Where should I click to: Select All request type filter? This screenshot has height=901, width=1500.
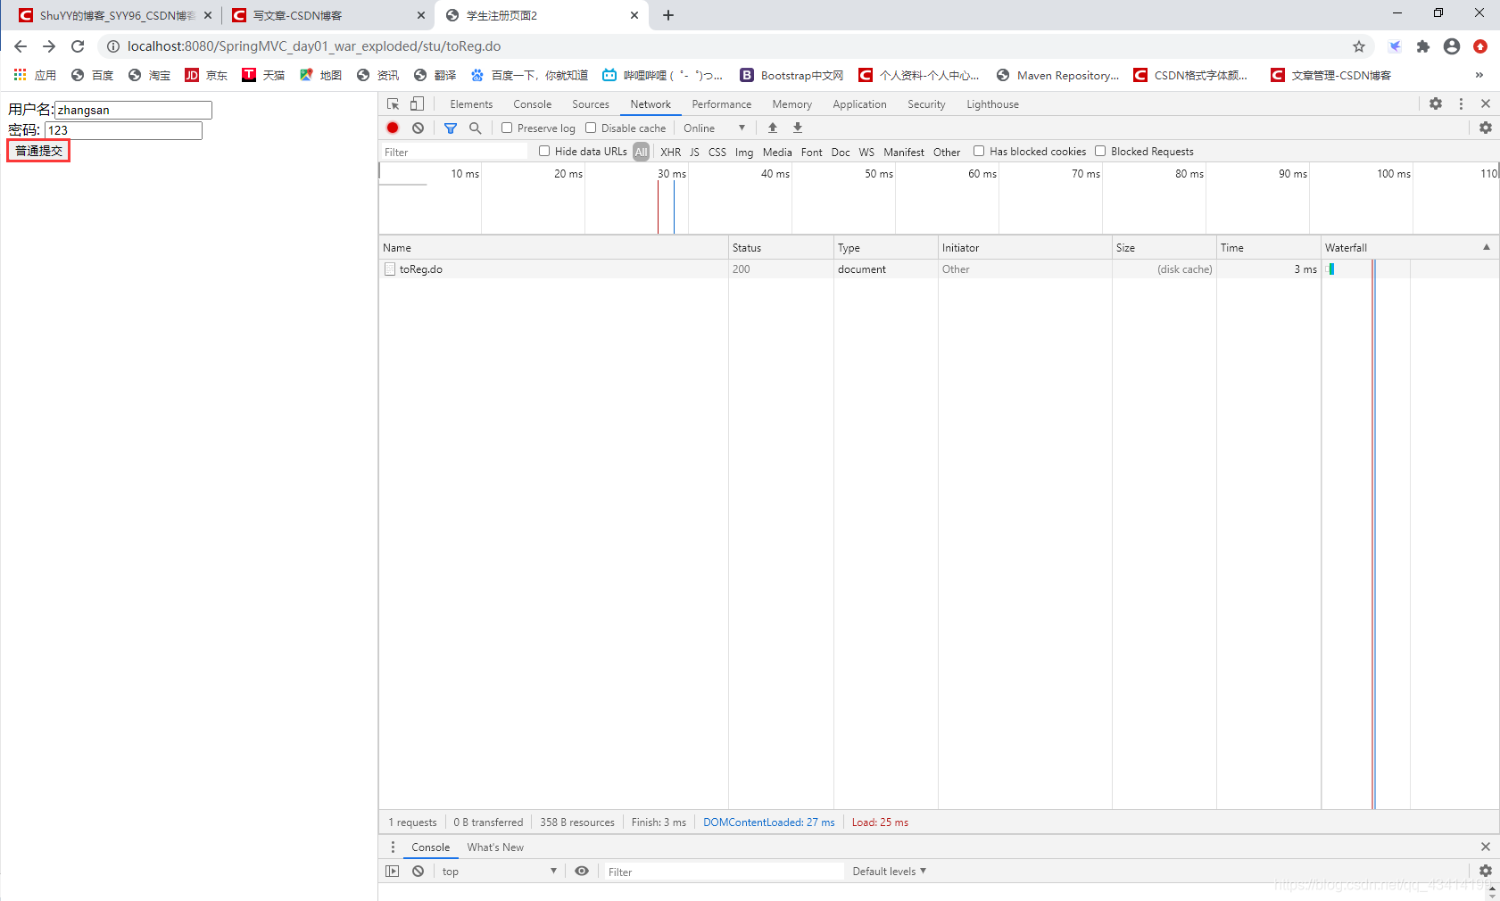(x=642, y=152)
